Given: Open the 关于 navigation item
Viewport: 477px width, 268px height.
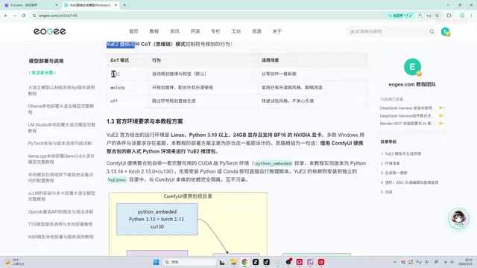Looking at the screenshot, I should click(277, 31).
